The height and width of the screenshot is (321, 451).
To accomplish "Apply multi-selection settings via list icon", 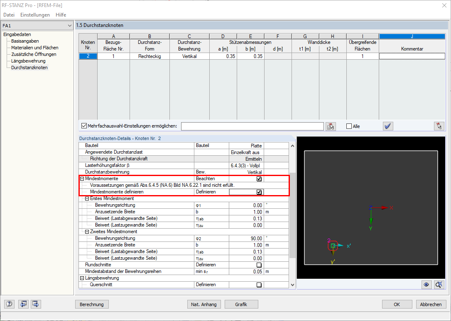I will point(331,126).
